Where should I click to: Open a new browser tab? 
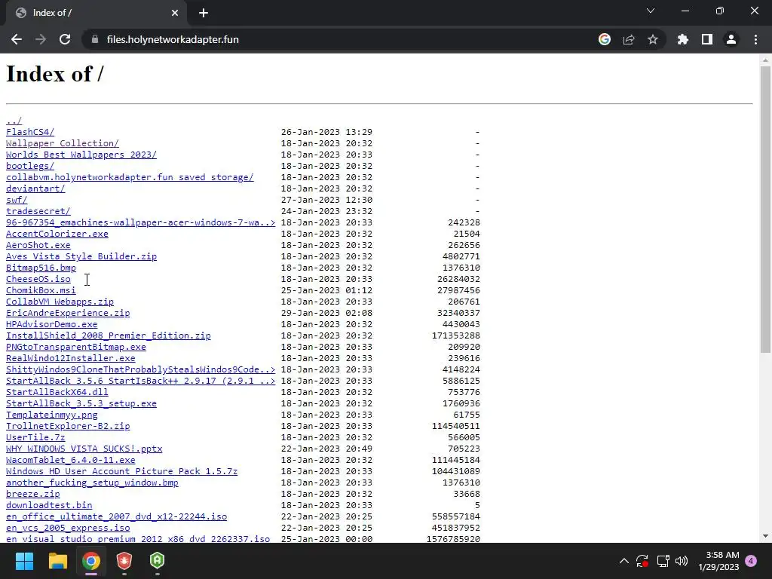(x=204, y=13)
